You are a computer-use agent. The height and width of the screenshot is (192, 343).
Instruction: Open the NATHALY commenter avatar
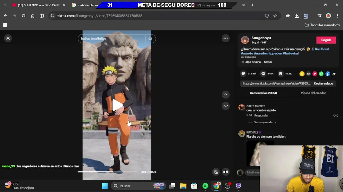pyautogui.click(x=242, y=134)
